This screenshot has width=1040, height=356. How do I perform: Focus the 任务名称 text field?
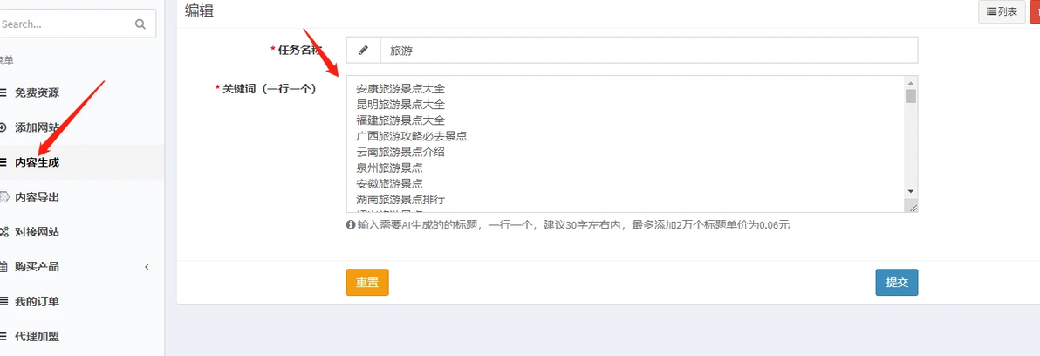pyautogui.click(x=647, y=51)
